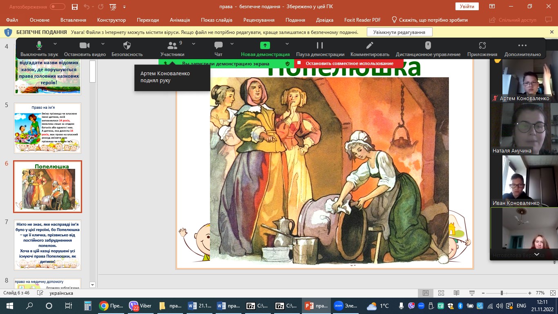This screenshot has width=558, height=314.
Task: Start Slide Show icon in status bar
Action: point(472,293)
